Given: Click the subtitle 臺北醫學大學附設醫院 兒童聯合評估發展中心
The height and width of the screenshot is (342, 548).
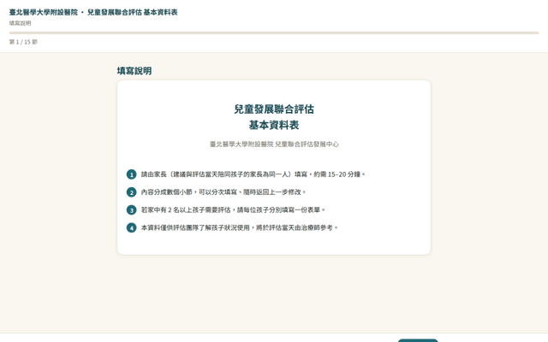Looking at the screenshot, I should [274, 144].
